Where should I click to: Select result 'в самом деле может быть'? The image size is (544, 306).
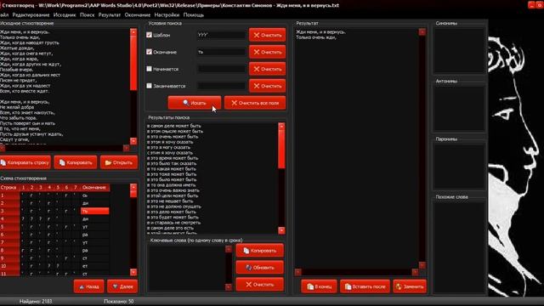pos(174,126)
